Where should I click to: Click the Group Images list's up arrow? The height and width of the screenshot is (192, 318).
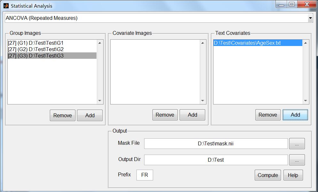(100, 43)
